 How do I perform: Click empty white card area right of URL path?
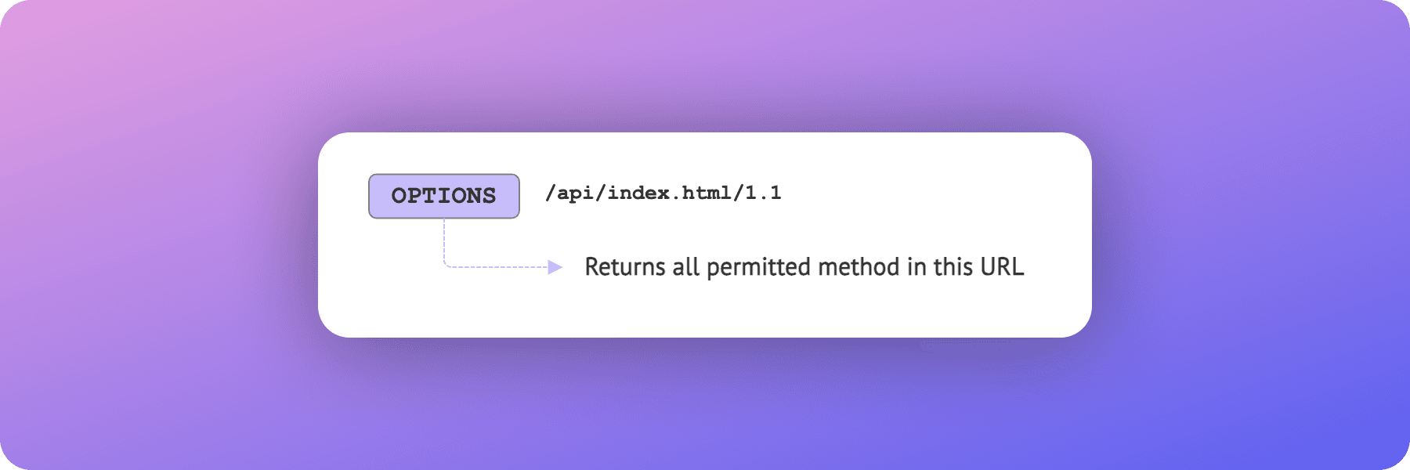tap(940, 193)
